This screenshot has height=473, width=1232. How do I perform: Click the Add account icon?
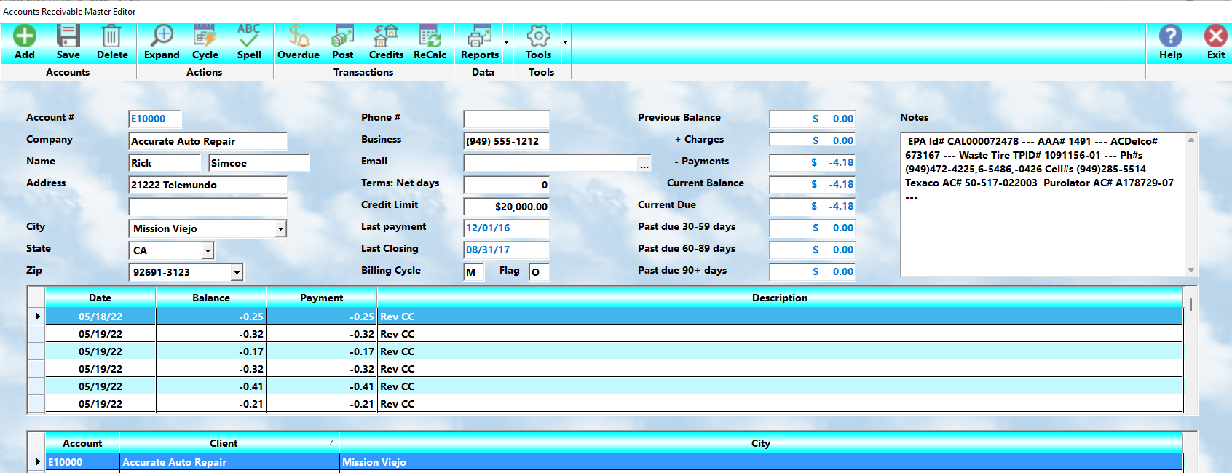click(25, 42)
